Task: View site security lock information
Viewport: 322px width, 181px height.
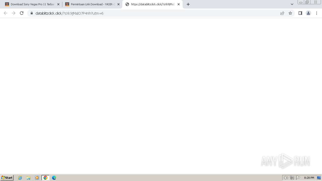Action: [32, 13]
